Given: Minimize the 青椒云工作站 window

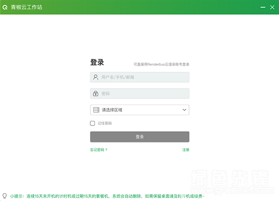Looking at the screenshot, I should click(263, 7).
